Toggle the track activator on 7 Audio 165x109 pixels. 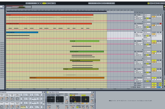click(154, 69)
